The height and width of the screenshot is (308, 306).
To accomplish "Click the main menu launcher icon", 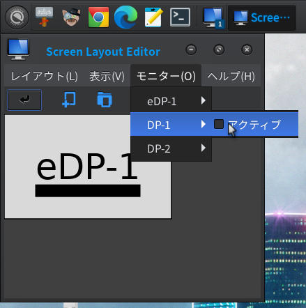I will pyautogui.click(x=17, y=17).
